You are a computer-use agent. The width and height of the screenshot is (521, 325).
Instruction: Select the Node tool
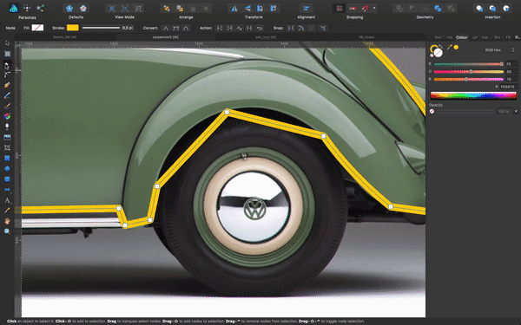point(7,65)
